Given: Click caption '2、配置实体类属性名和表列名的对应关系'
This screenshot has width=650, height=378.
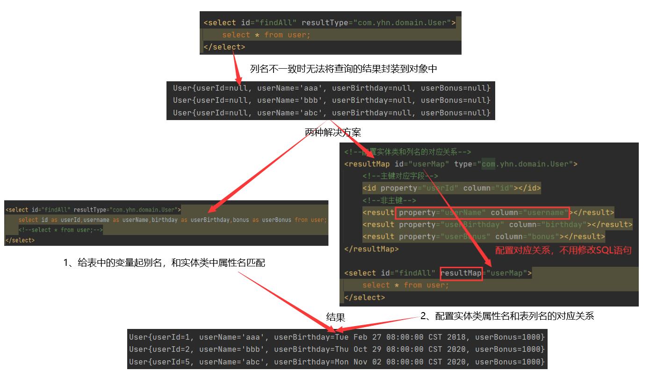Looking at the screenshot, I should [x=507, y=316].
